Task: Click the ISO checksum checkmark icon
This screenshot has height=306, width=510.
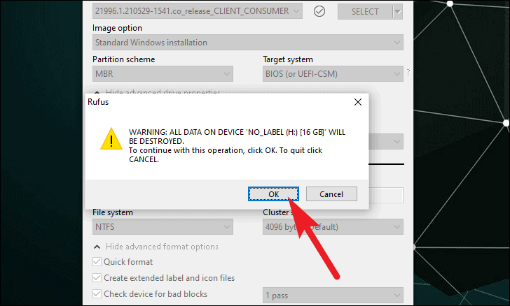Action: click(319, 12)
